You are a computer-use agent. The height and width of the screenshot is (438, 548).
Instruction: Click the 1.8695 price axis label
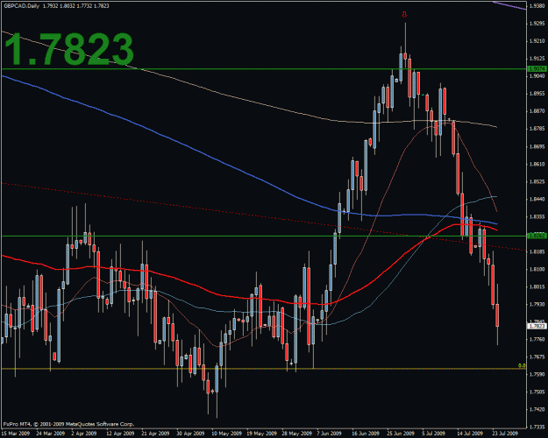[537, 146]
